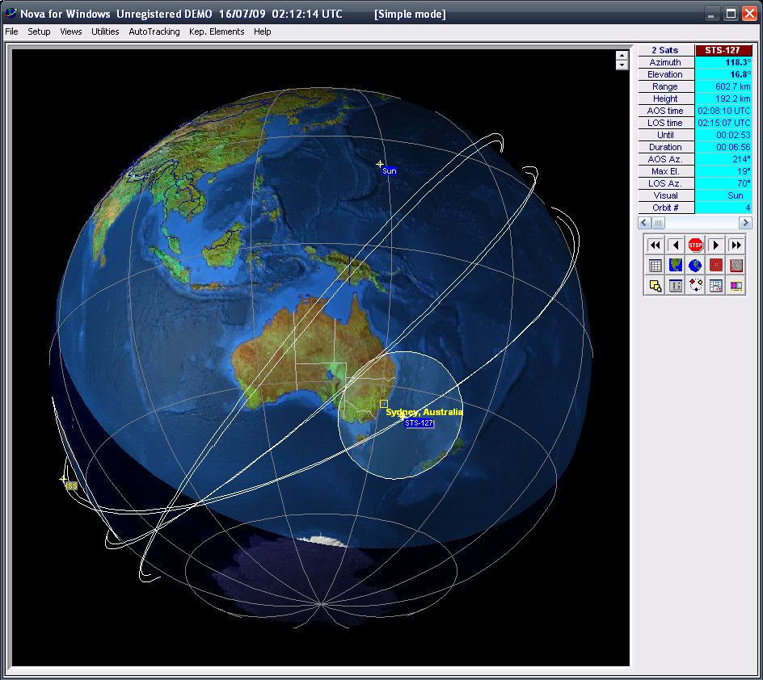Click the fast forward double-arrow button
The height and width of the screenshot is (680, 763).
[736, 245]
